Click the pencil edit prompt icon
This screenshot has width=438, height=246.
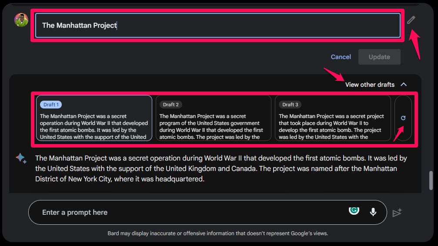(411, 20)
